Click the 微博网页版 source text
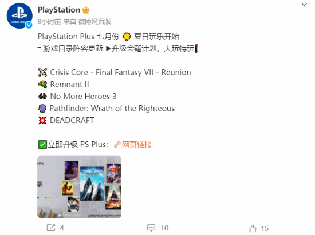315x235 pixels. [x=94, y=22]
